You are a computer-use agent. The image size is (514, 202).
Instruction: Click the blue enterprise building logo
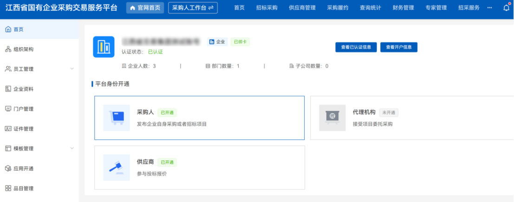104,47
